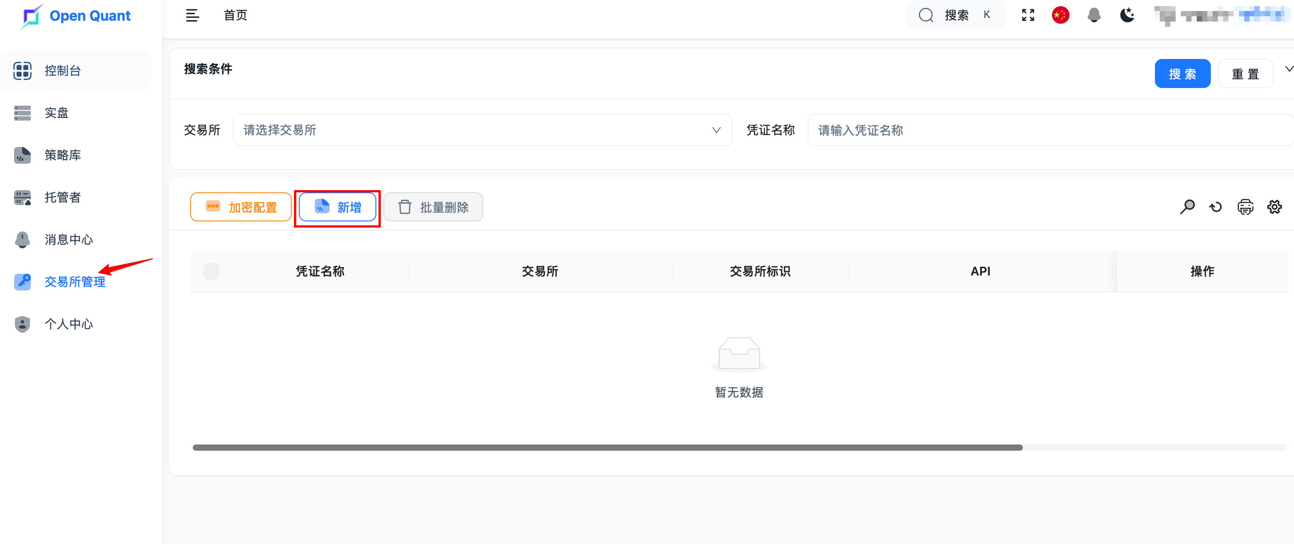Screen dimensions: 1294x544
Task: Toggle table search magnifier
Action: coord(1187,206)
